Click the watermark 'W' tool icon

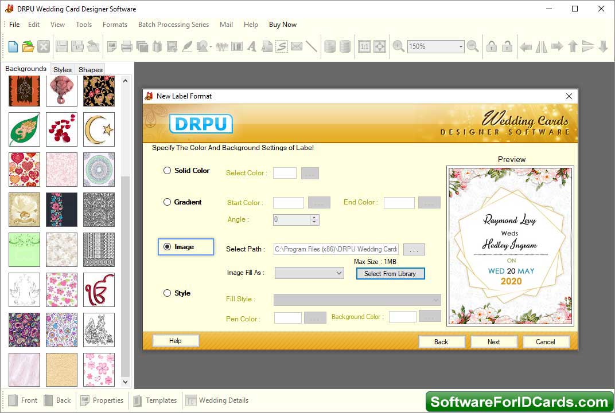(x=221, y=47)
